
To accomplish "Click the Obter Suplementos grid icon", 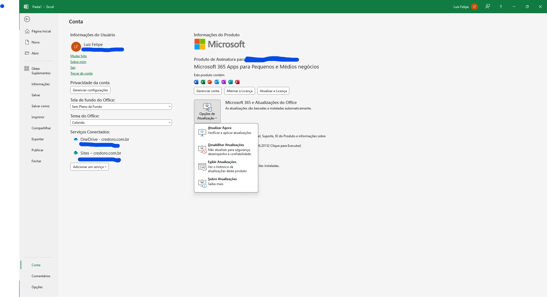I will [27, 68].
